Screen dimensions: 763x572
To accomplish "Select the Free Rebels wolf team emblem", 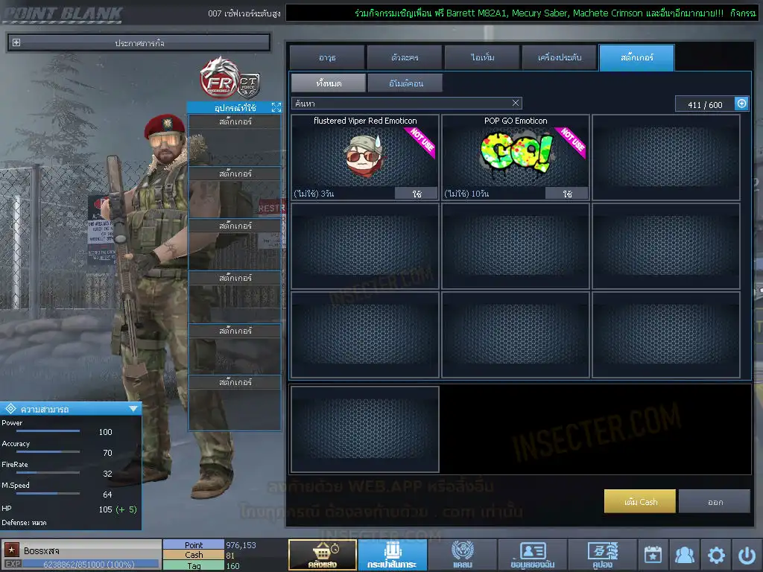I will pos(217,76).
